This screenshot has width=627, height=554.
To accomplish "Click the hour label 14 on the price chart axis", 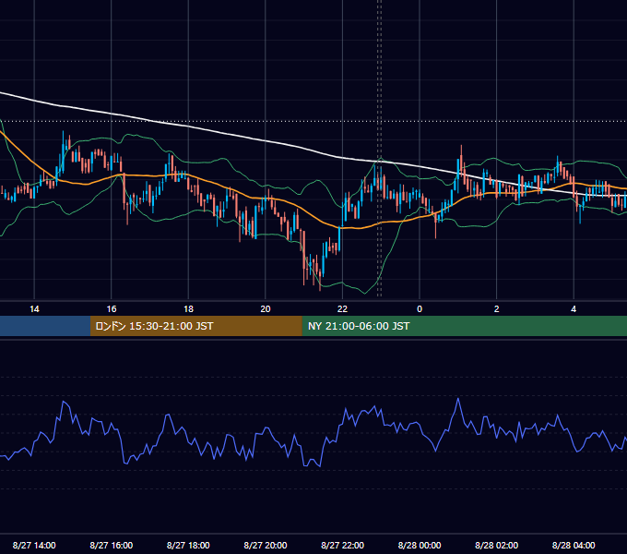I will coord(34,309).
